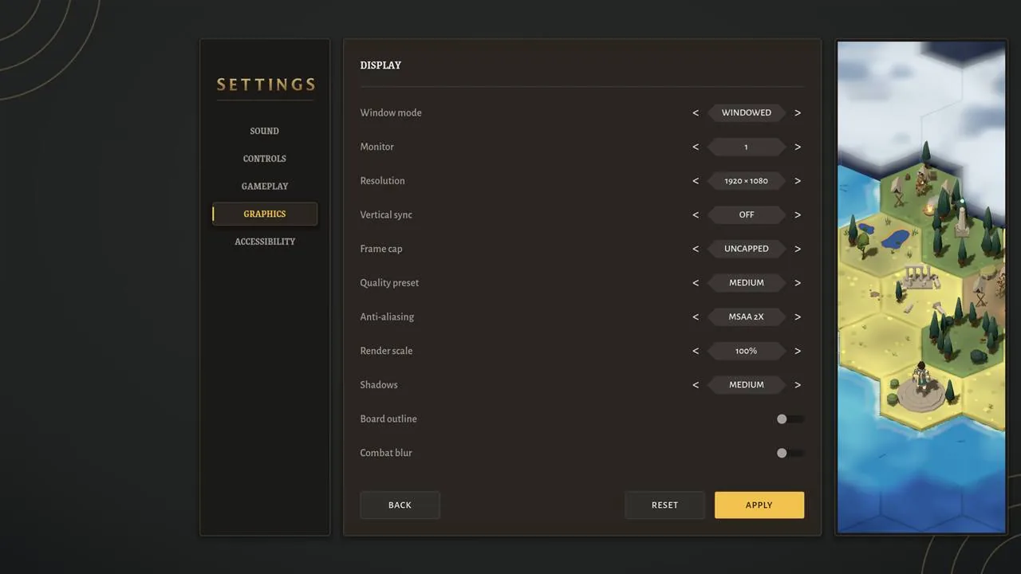Click the Board outline label

click(388, 419)
